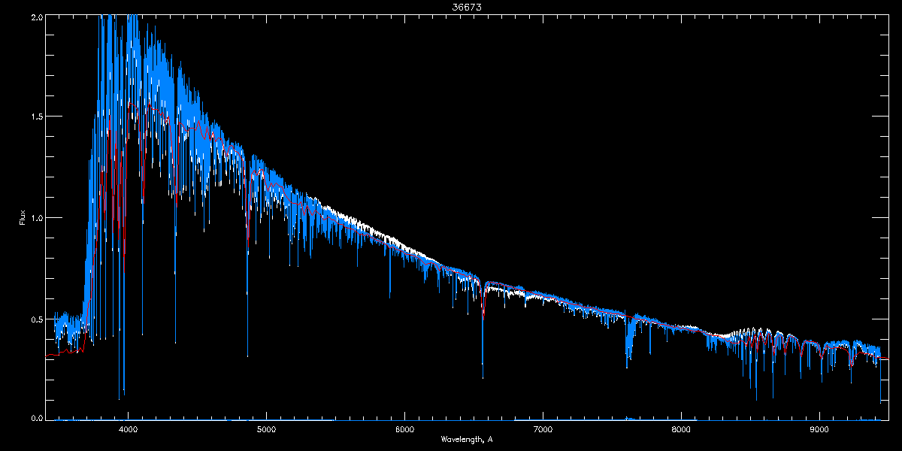
Task: Click the 8000 wavelength tick label
Action: pyautogui.click(x=681, y=430)
